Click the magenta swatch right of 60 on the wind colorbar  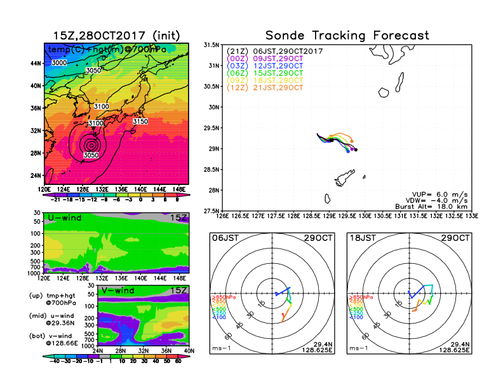click(x=184, y=356)
